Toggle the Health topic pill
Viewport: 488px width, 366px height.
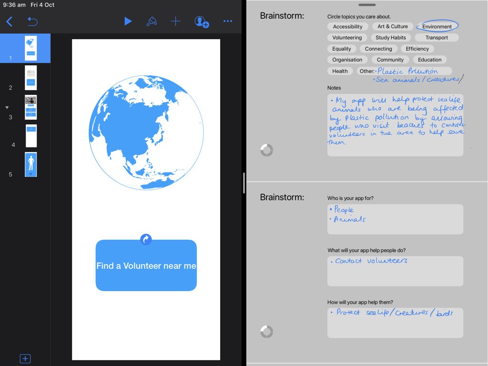click(x=340, y=71)
